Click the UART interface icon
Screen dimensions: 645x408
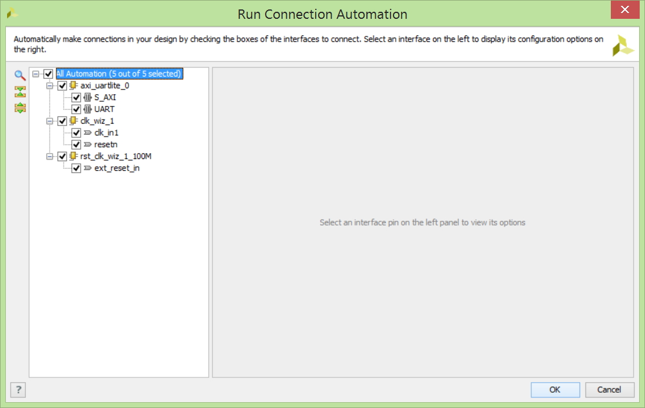pyautogui.click(x=87, y=110)
